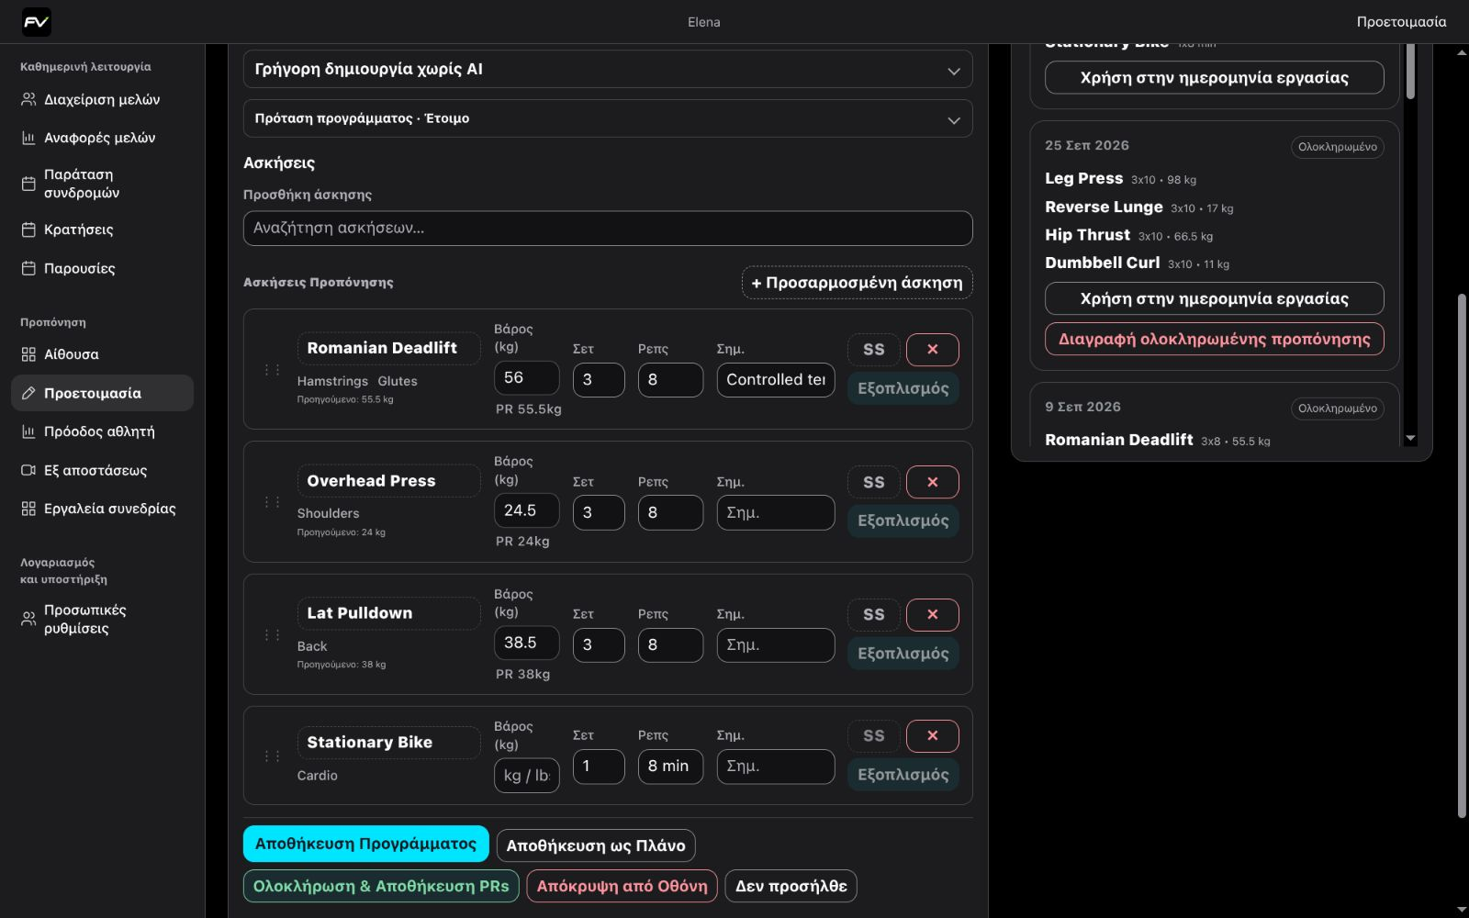Open Εξοπλισμός for Lat Pulldown
Screen dimensions: 1469x918
[903, 654]
